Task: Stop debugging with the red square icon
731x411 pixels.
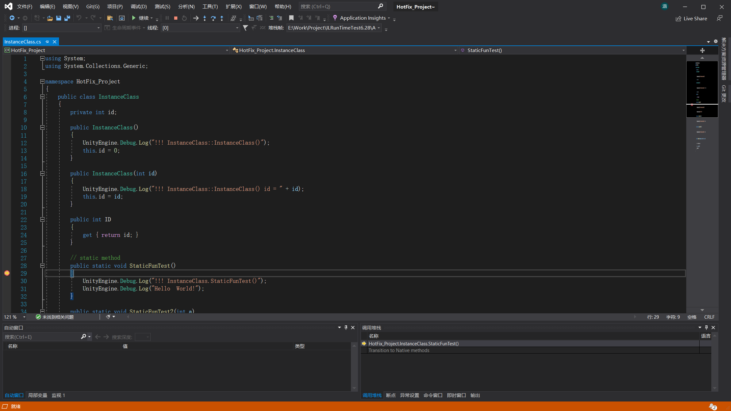Action: pyautogui.click(x=175, y=18)
